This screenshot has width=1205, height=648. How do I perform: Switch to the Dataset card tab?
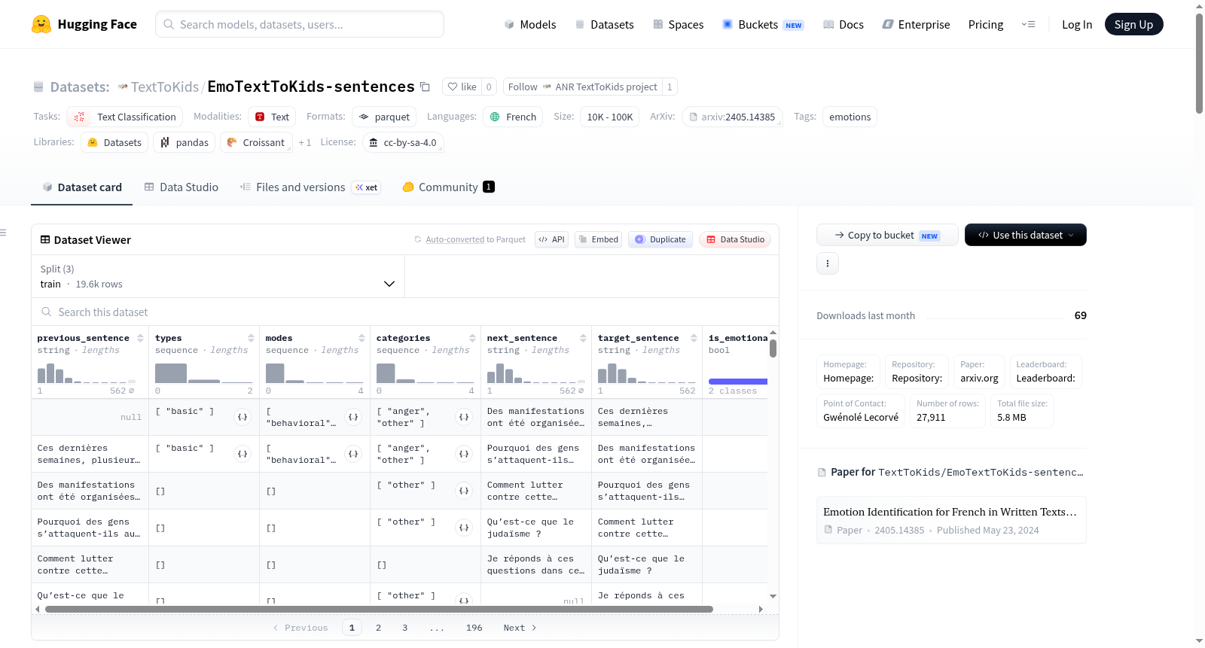(x=81, y=187)
